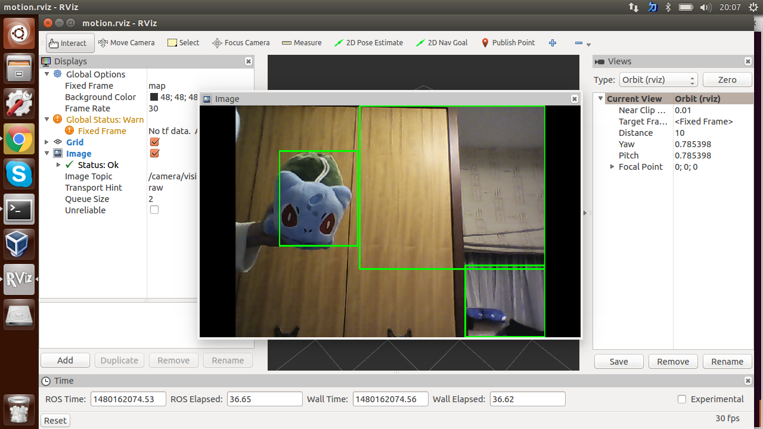Pick the Measure tool

click(302, 43)
